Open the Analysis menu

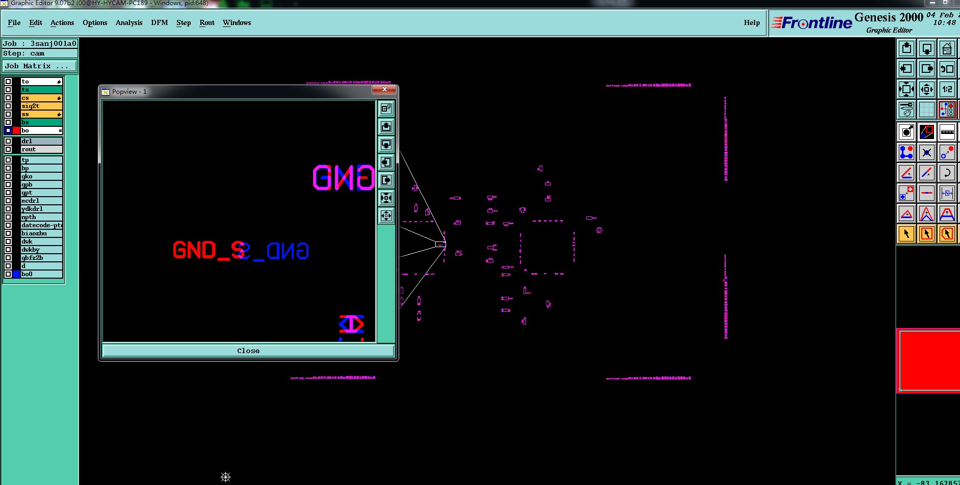[129, 22]
